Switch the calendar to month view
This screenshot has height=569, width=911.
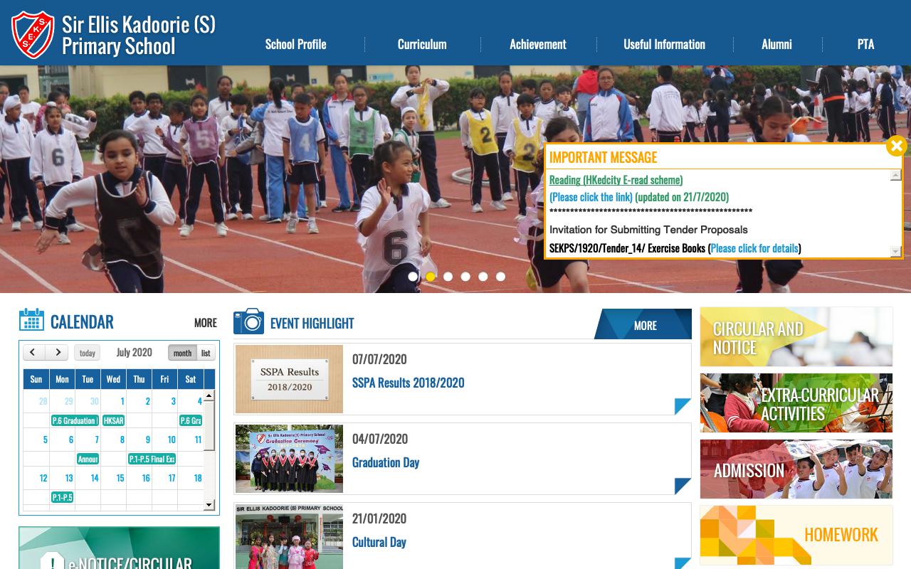click(x=182, y=353)
